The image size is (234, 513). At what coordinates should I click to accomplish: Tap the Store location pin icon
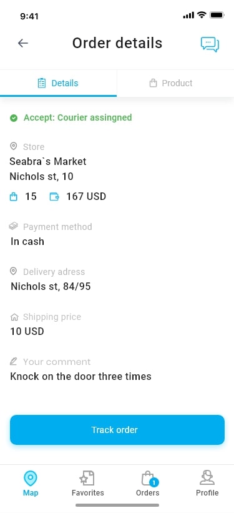tap(13, 146)
